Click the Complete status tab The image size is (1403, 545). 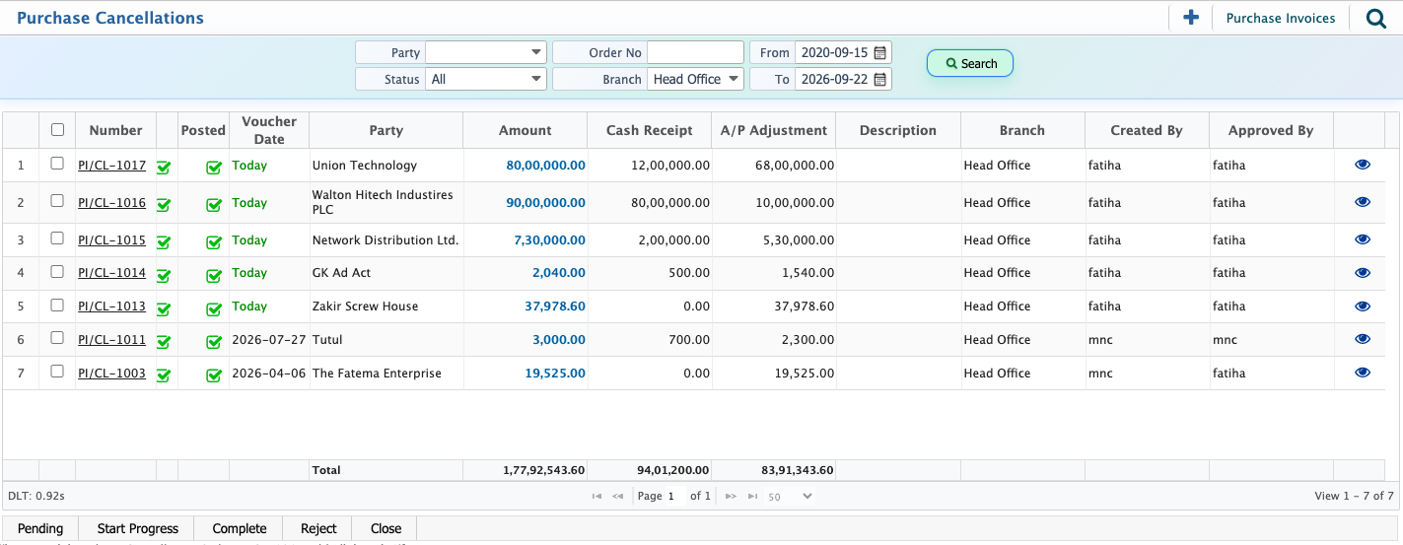(x=240, y=528)
